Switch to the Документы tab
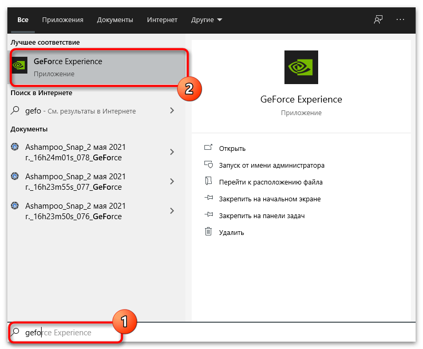Image resolution: width=423 pixels, height=349 pixels. 115,20
